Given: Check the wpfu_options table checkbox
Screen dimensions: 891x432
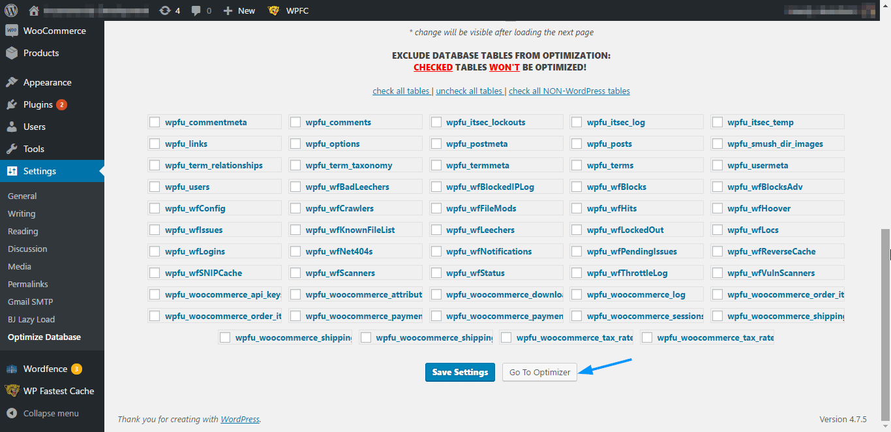Looking at the screenshot, I should [295, 144].
